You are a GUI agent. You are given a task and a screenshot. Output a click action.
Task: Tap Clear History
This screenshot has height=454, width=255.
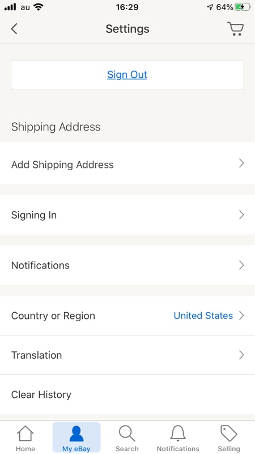click(x=127, y=394)
